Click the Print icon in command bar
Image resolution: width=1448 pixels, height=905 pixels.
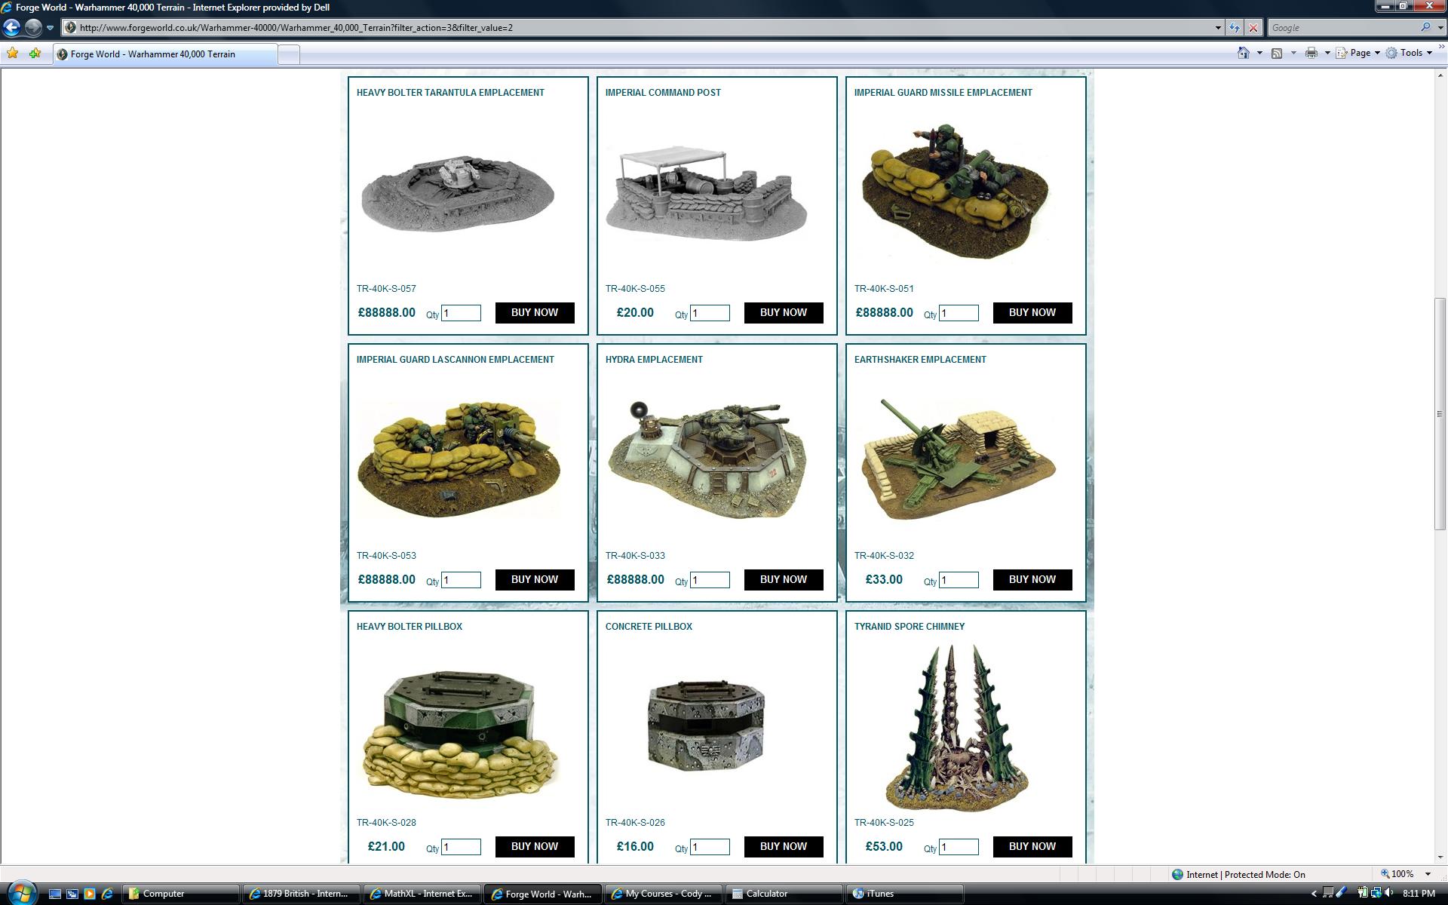pos(1311,53)
